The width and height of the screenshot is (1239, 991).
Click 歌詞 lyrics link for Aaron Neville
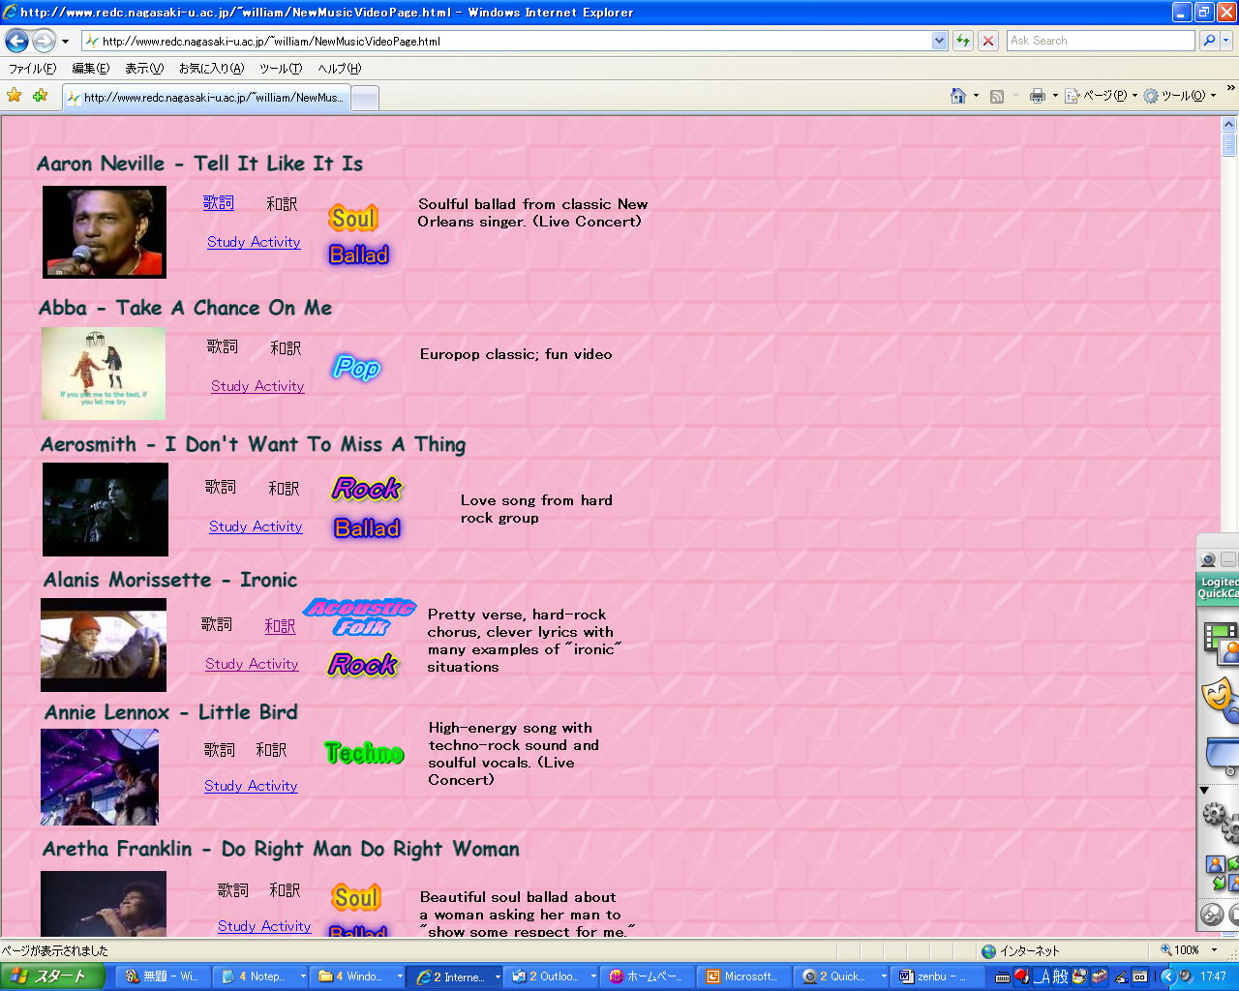[x=219, y=202]
